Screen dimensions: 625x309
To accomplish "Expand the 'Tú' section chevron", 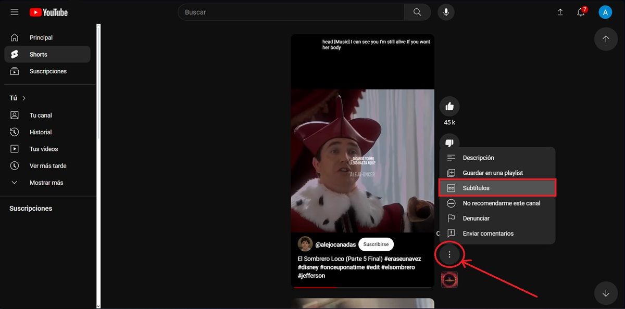I will click(x=23, y=98).
